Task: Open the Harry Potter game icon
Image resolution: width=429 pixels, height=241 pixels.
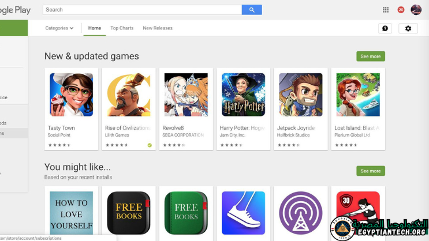Action: click(243, 95)
